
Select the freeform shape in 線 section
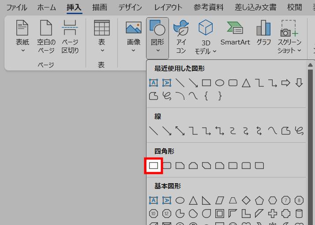click(x=286, y=131)
